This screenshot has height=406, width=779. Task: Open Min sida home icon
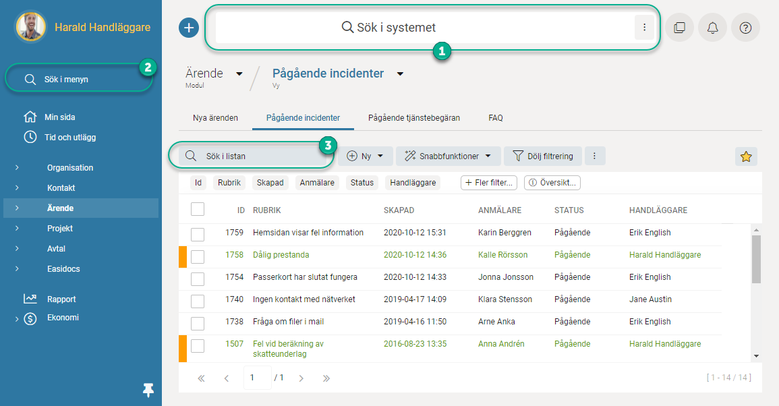pos(30,117)
